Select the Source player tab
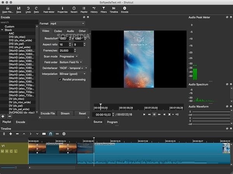The image size is (233, 174). tap(98, 122)
